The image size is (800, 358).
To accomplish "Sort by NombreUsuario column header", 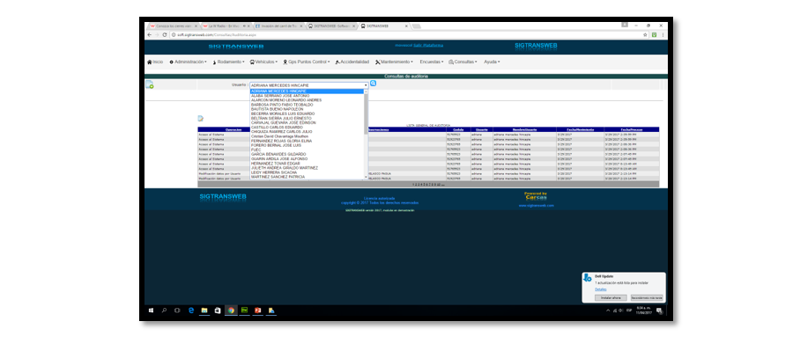I will click(523, 129).
